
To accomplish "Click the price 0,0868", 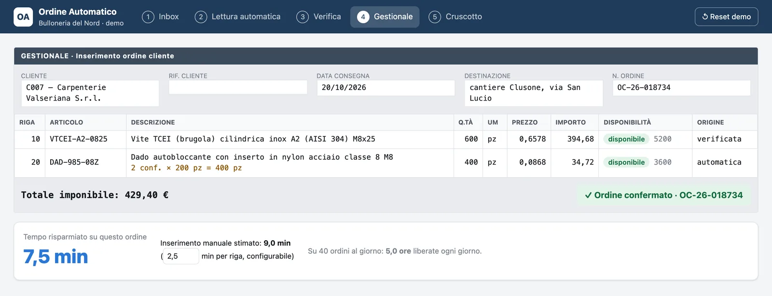I will (533, 162).
